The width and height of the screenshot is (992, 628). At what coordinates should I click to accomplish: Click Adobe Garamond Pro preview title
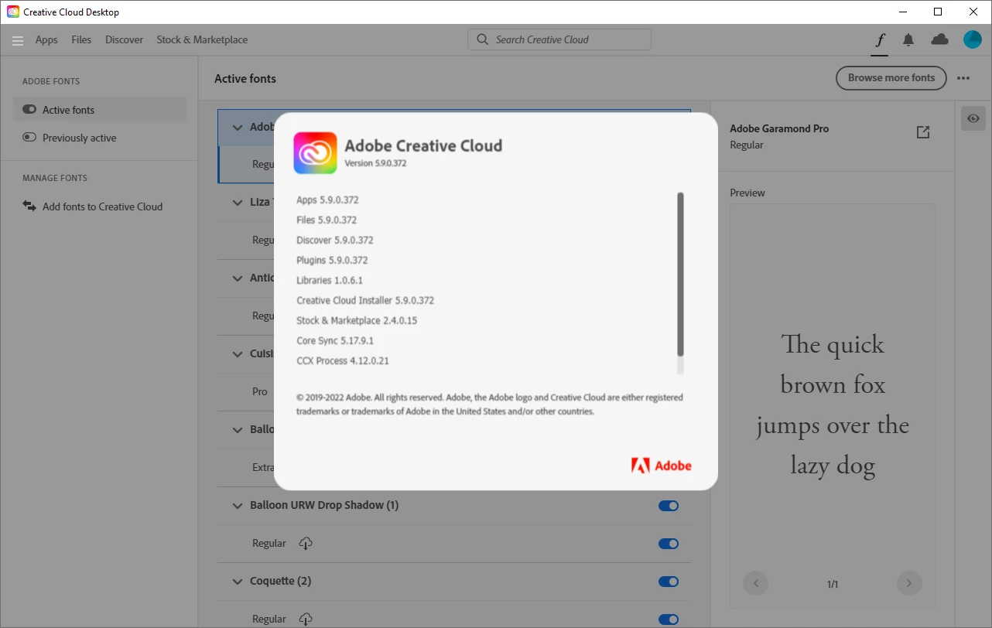pyautogui.click(x=779, y=128)
